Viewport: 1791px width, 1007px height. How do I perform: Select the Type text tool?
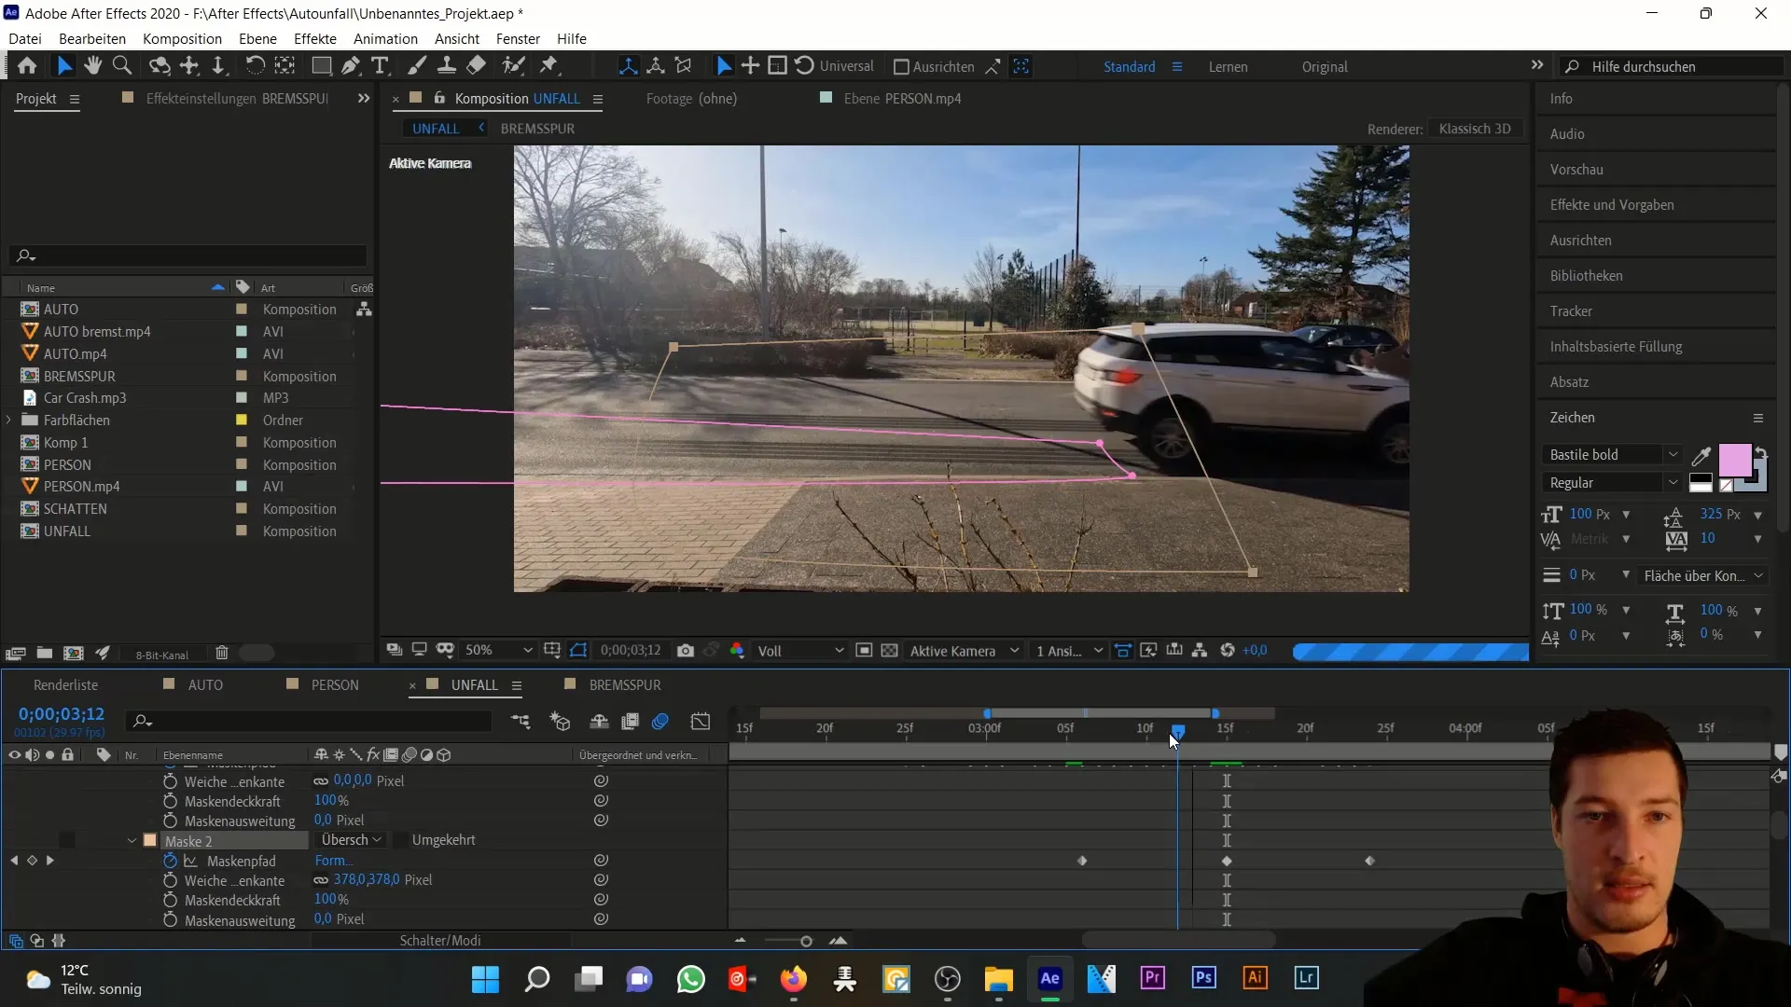click(x=380, y=66)
